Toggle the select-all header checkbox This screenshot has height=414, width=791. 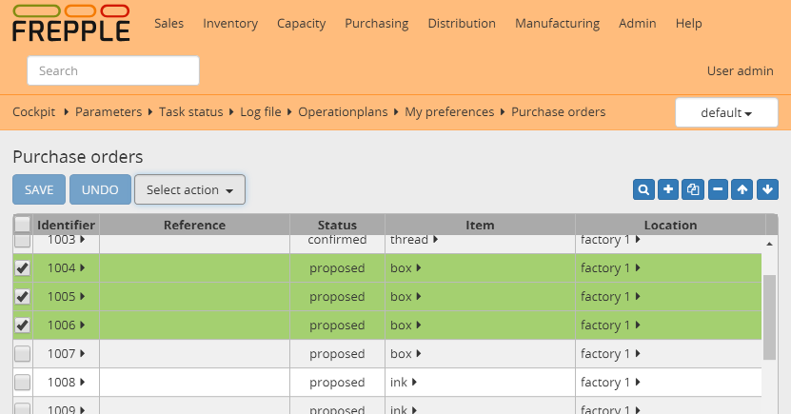[22, 225]
